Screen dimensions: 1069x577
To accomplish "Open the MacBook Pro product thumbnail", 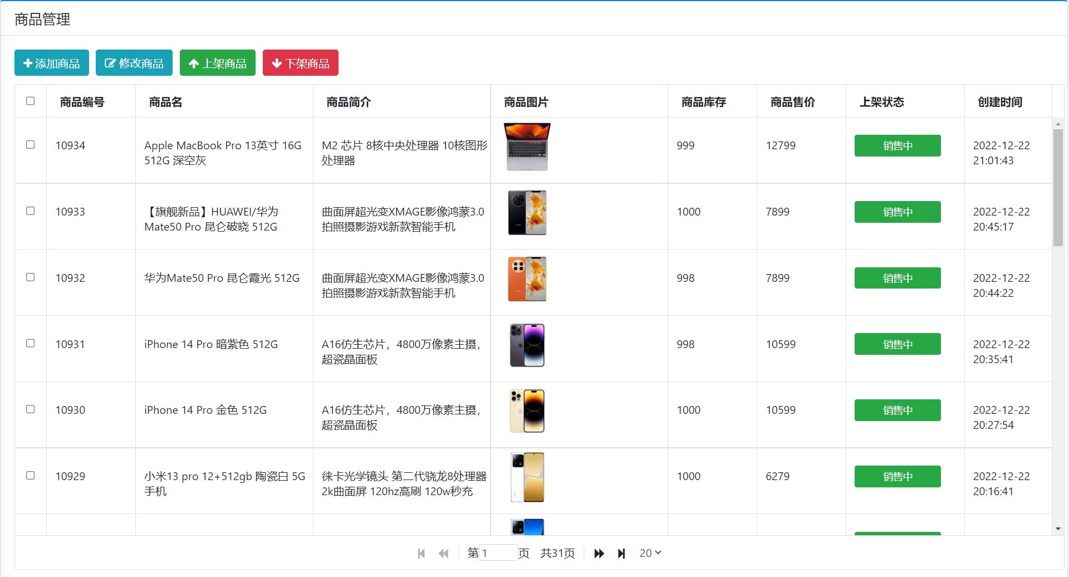I will (527, 147).
